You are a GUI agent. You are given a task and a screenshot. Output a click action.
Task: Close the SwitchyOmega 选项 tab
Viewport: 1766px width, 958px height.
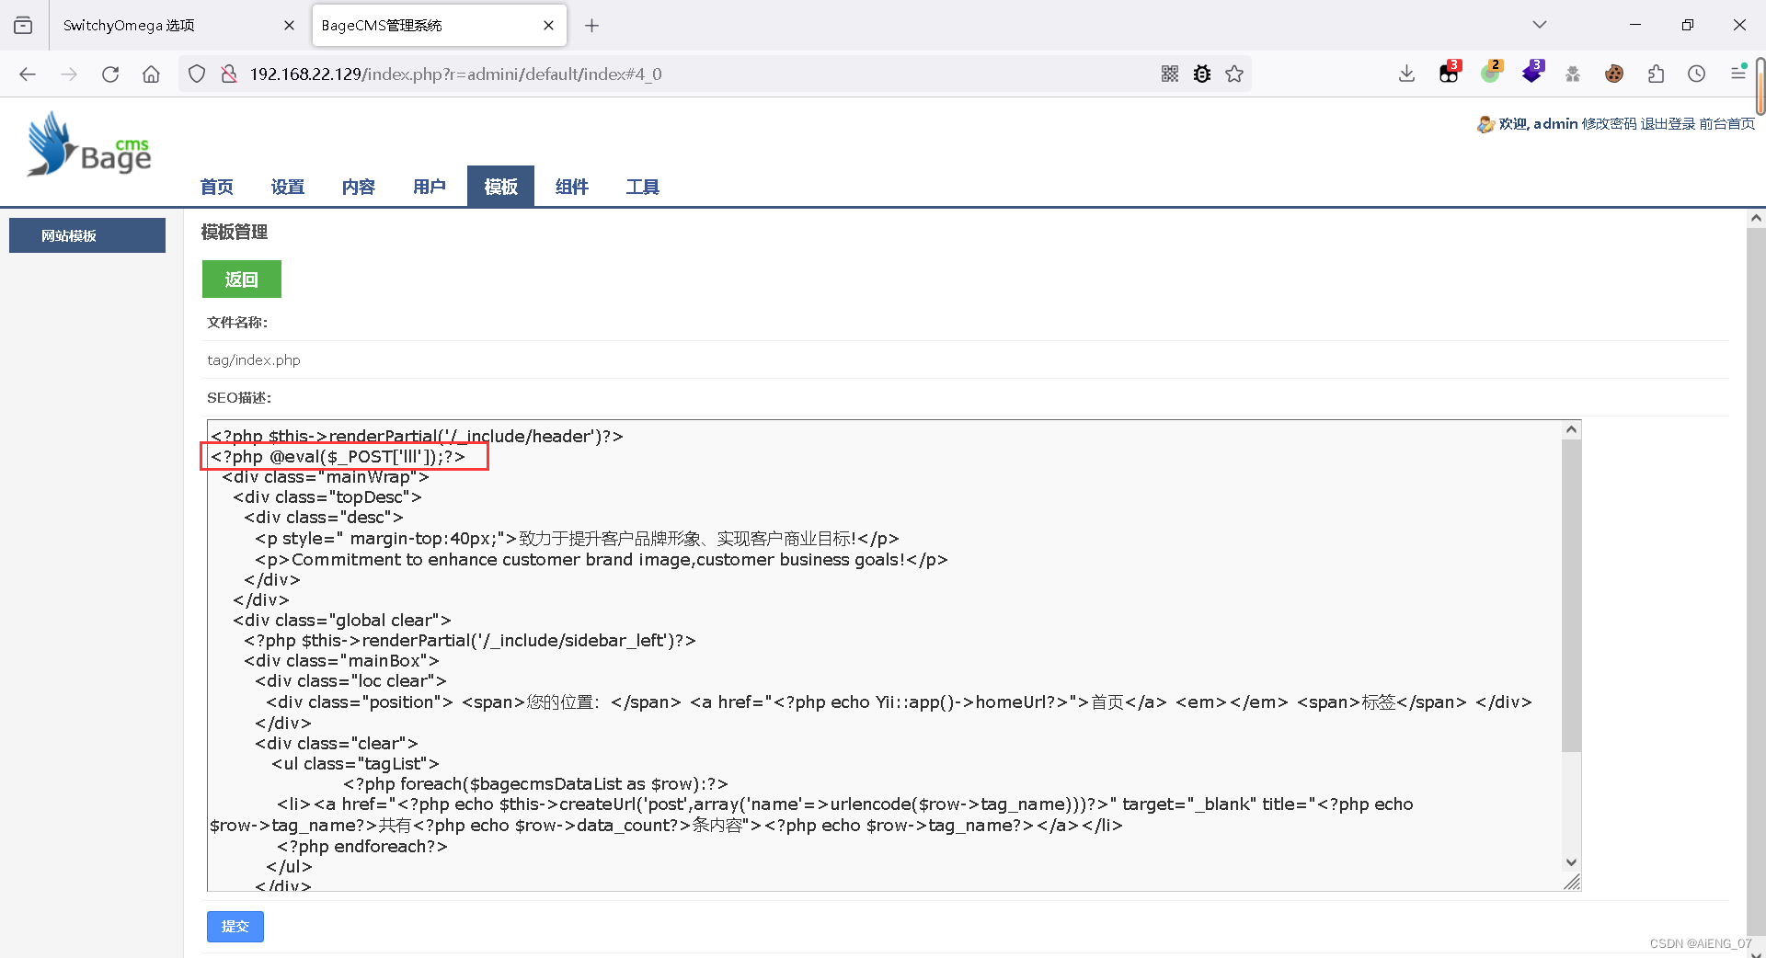pos(289,26)
